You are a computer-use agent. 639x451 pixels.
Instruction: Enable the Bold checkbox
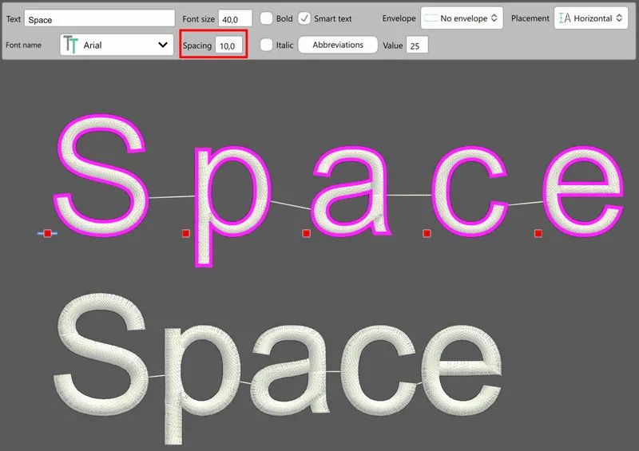[x=267, y=18]
